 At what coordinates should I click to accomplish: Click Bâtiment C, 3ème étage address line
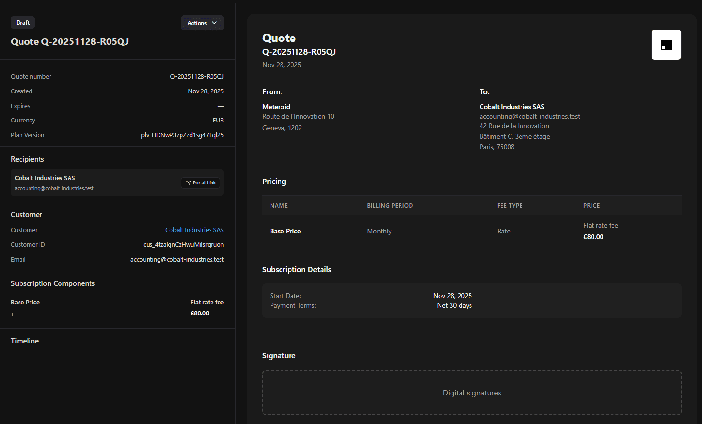(515, 136)
